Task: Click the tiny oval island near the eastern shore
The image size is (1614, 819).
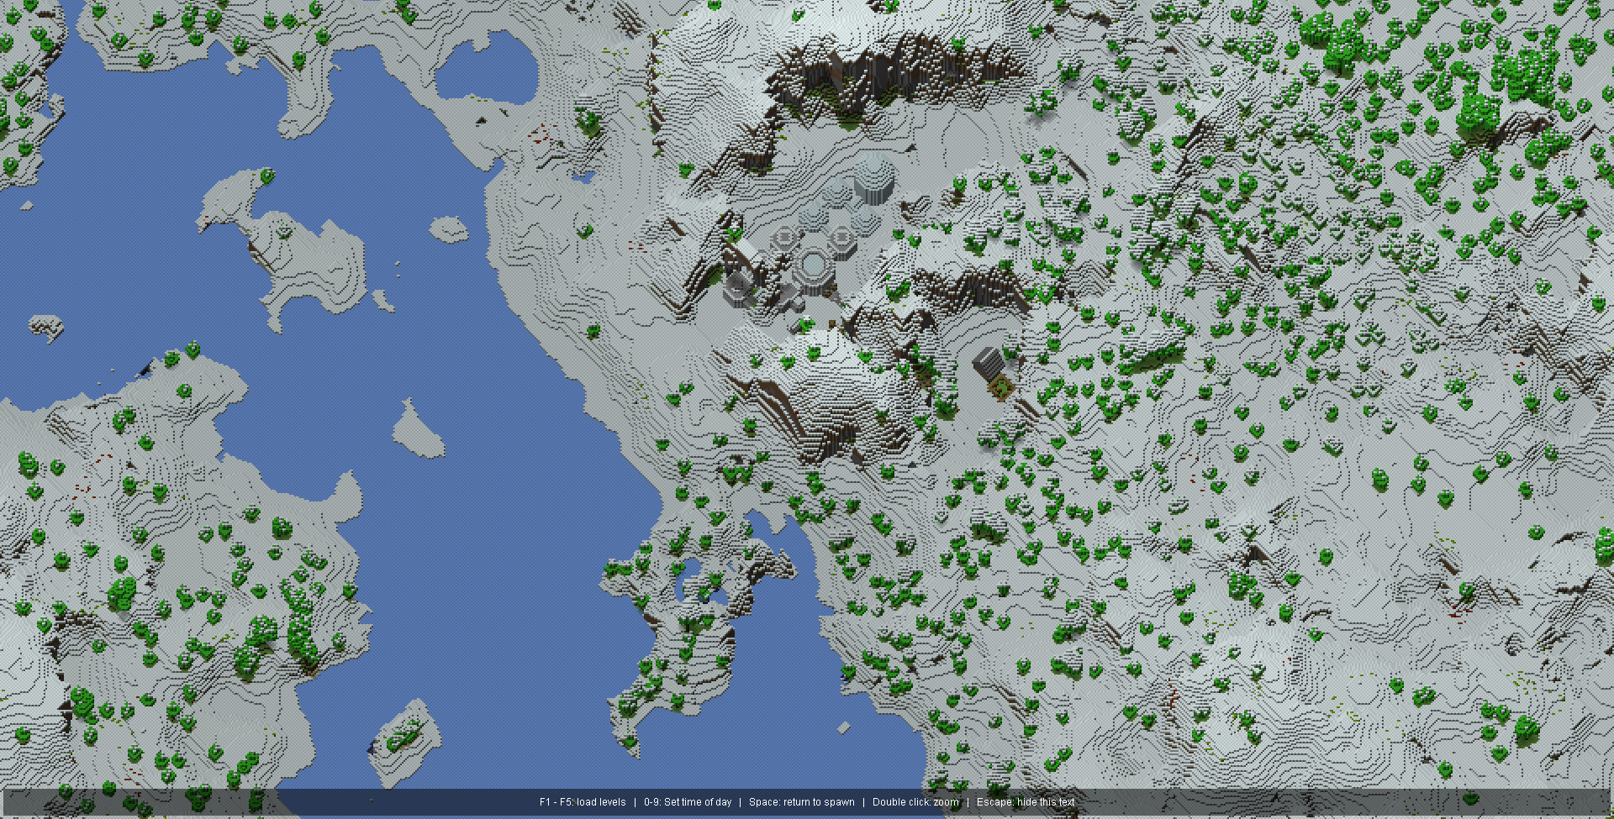Action: [449, 229]
